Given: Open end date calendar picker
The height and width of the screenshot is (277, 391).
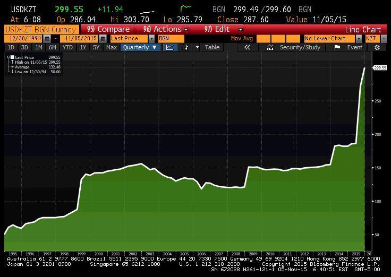Looking at the screenshot, I should pos(101,39).
